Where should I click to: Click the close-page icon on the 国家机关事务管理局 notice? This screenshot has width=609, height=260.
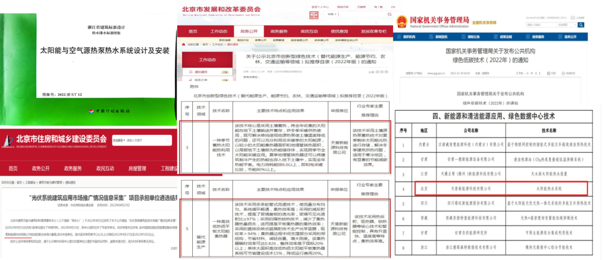coord(563,73)
